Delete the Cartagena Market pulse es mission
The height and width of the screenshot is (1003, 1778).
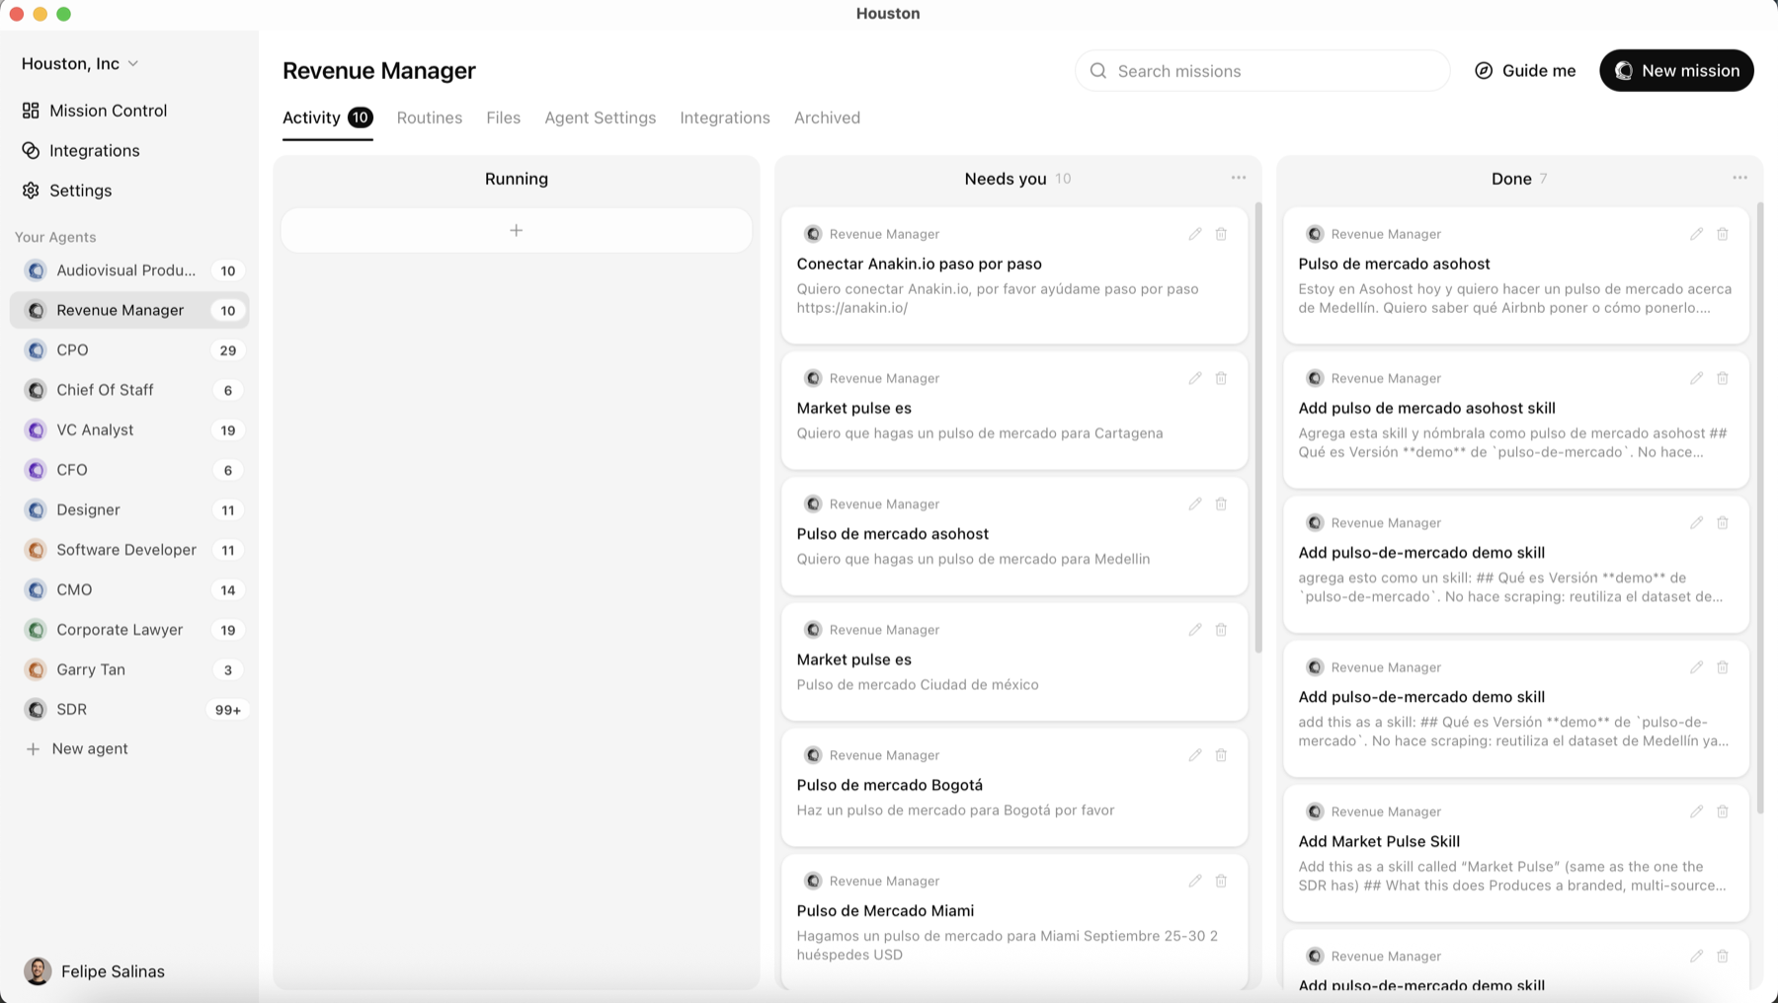click(1221, 378)
